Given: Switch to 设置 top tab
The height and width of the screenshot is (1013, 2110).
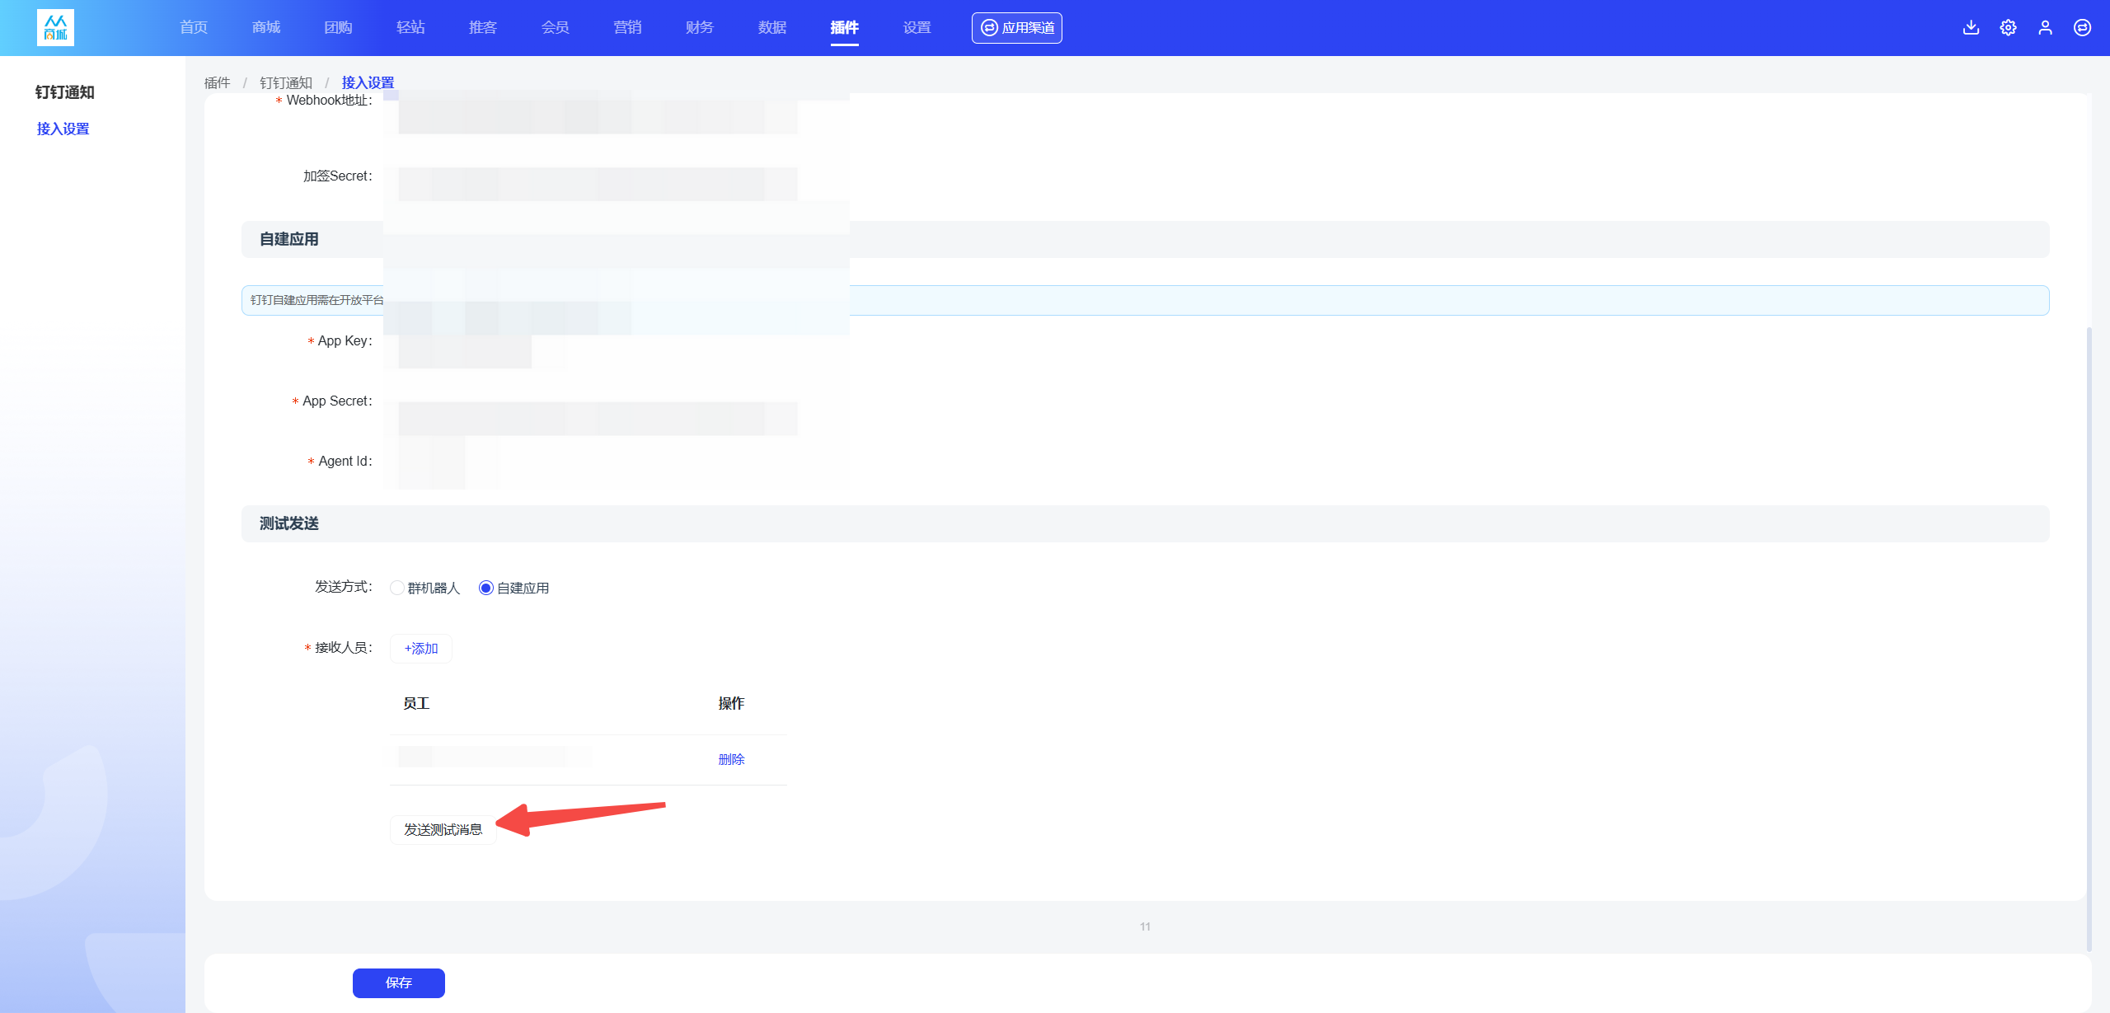Looking at the screenshot, I should [x=917, y=27].
